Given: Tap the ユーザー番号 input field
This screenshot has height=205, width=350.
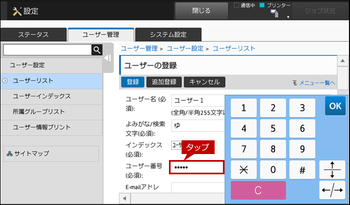Looking at the screenshot, I should [196, 167].
